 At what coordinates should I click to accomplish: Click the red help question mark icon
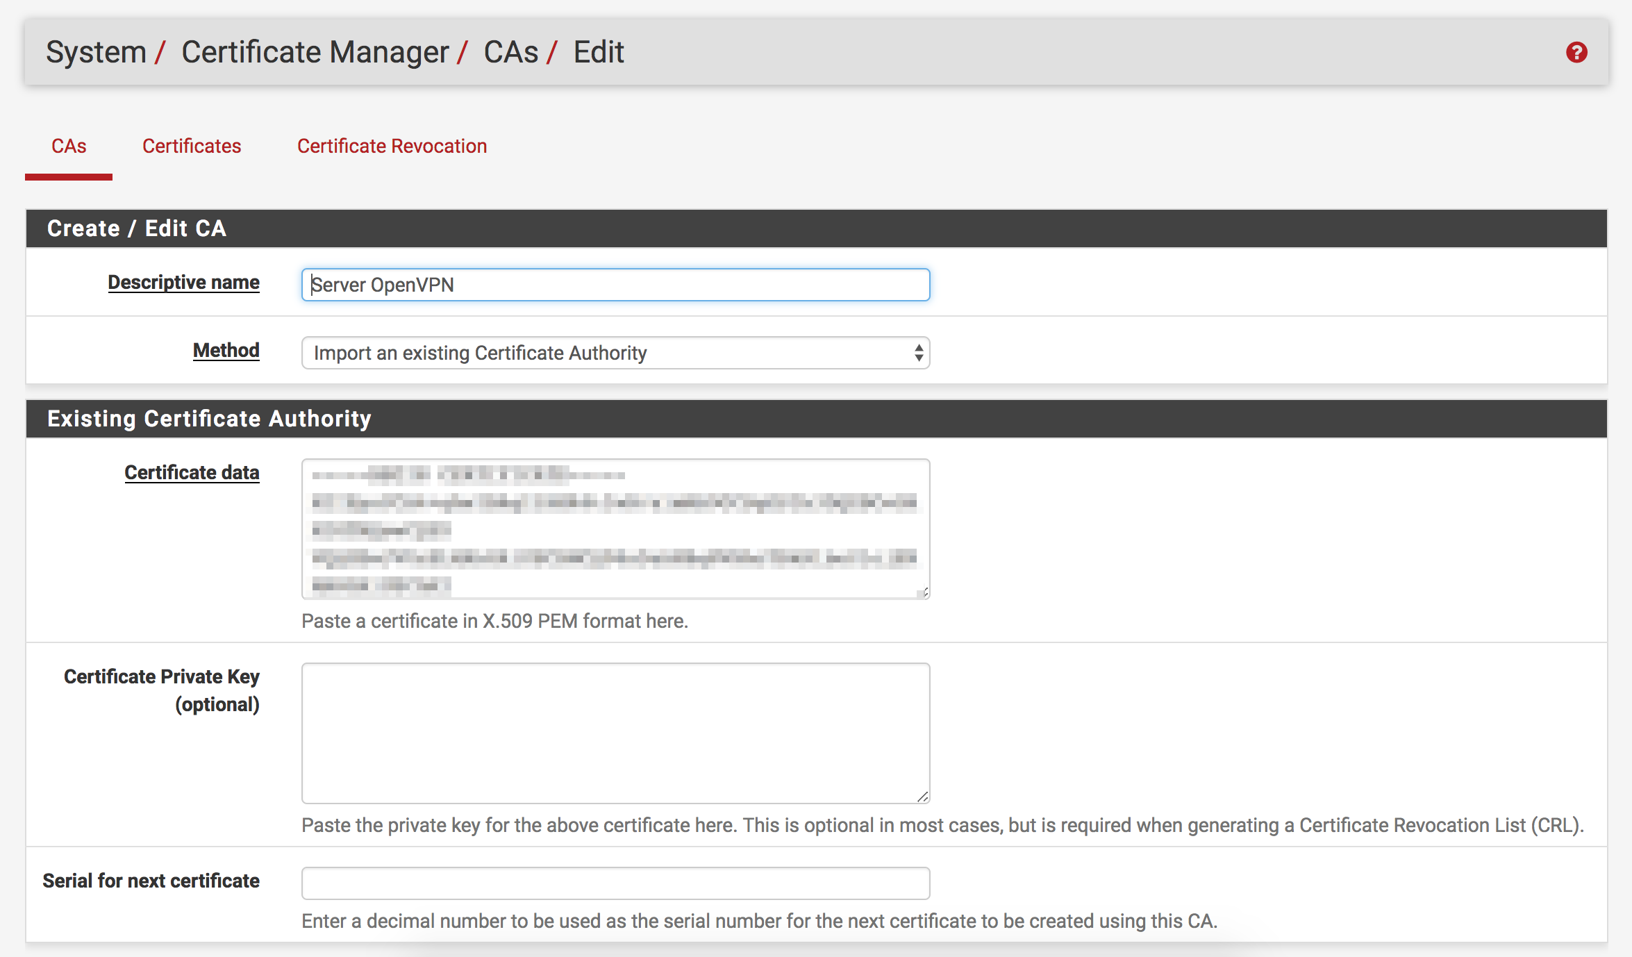[x=1576, y=52]
